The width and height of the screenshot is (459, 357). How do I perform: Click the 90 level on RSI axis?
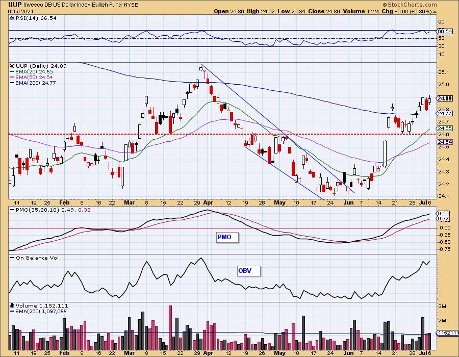pos(441,22)
